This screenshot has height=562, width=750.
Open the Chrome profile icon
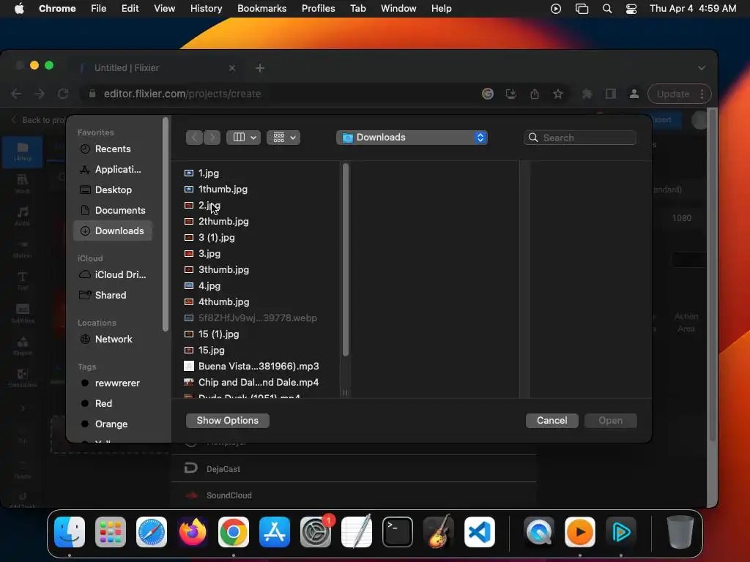pos(634,94)
